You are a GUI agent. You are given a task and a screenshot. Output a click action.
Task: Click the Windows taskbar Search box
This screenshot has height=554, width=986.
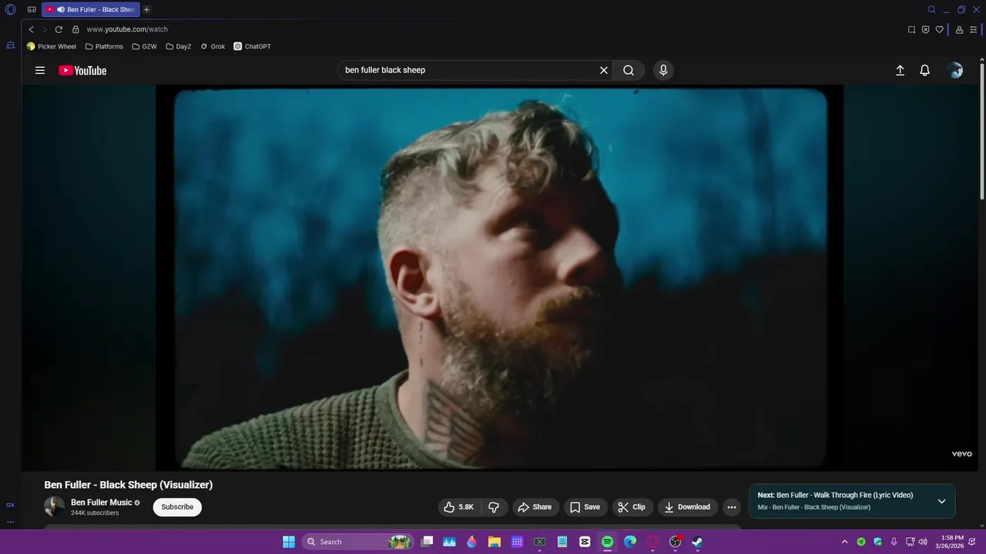pyautogui.click(x=357, y=542)
